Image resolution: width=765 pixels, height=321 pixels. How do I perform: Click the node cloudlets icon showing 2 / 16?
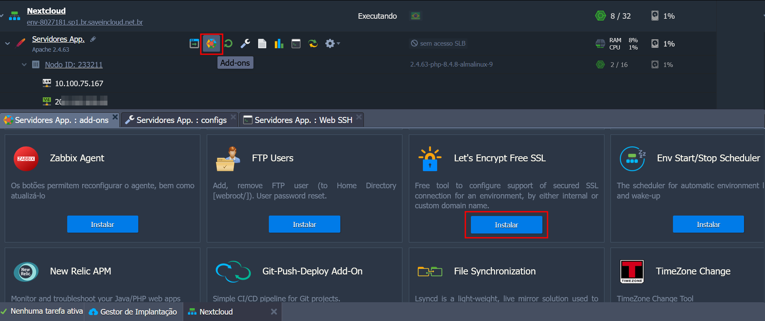point(601,64)
